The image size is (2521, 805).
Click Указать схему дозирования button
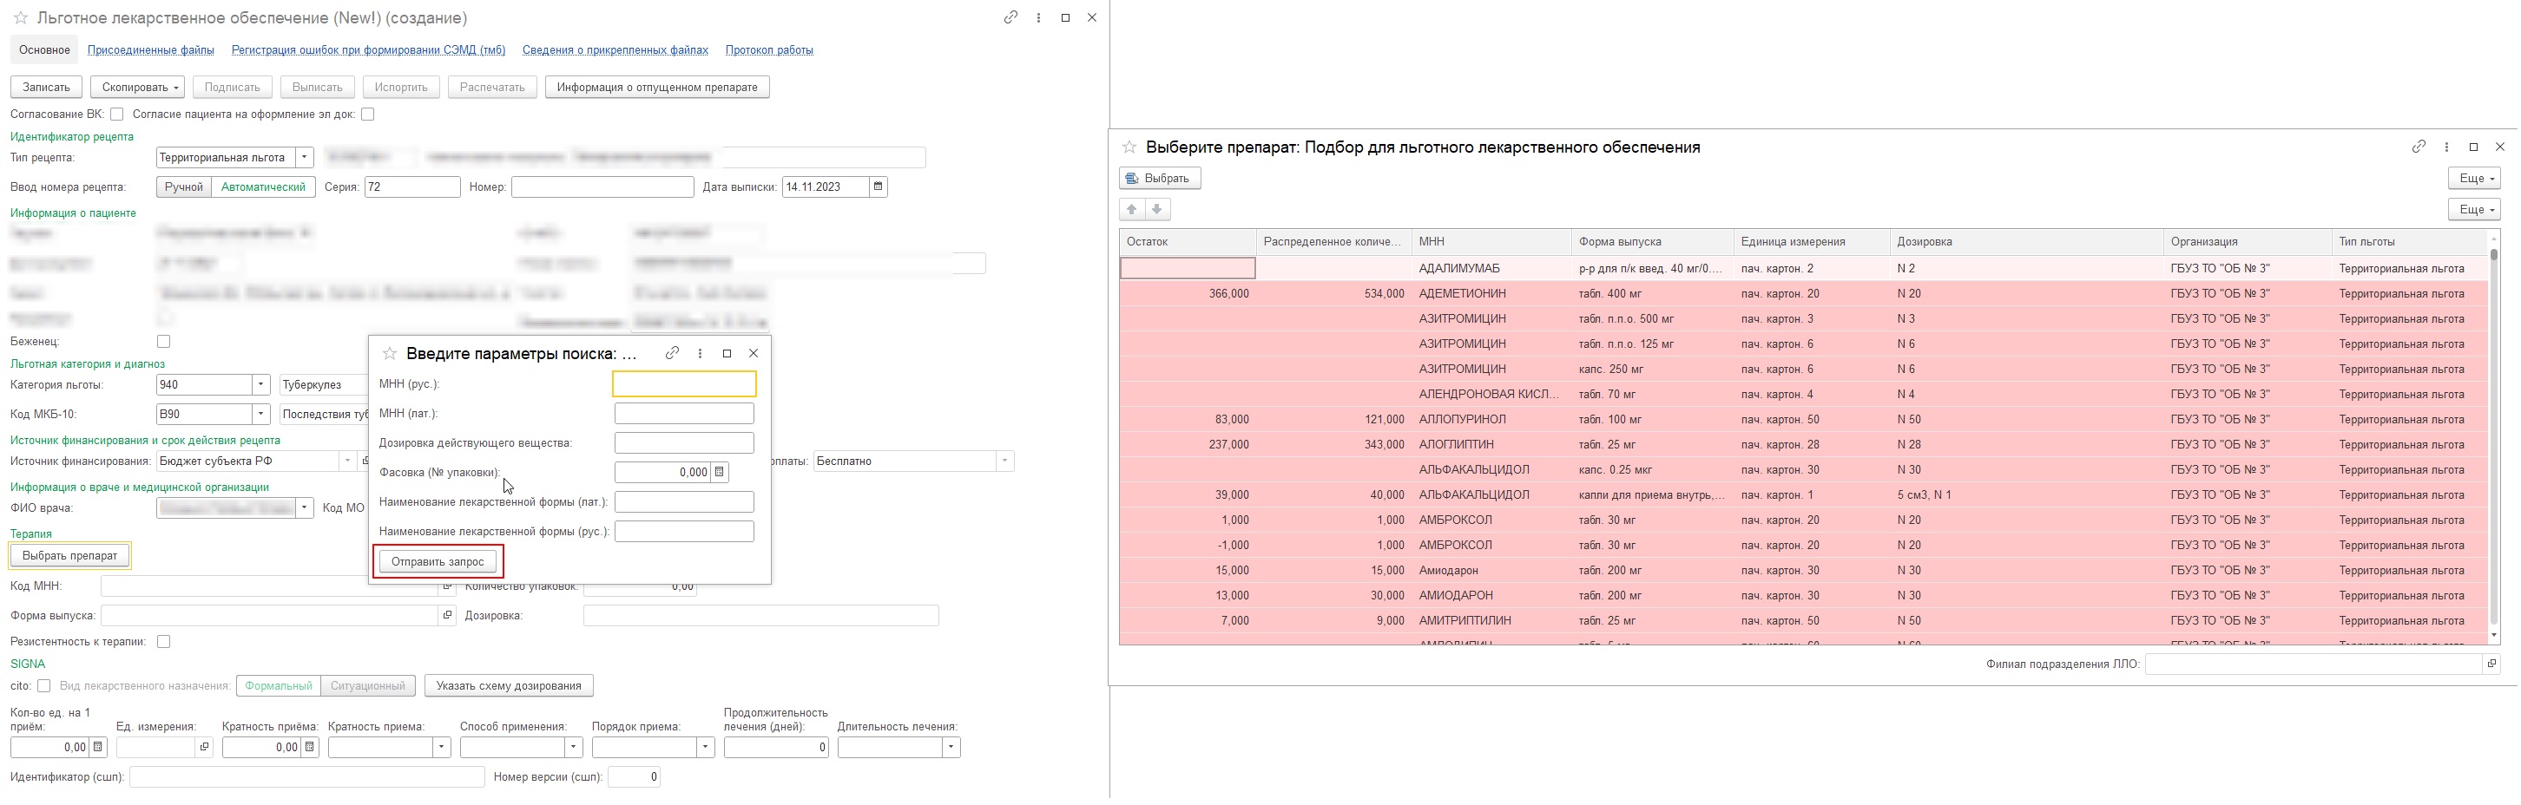pos(509,685)
